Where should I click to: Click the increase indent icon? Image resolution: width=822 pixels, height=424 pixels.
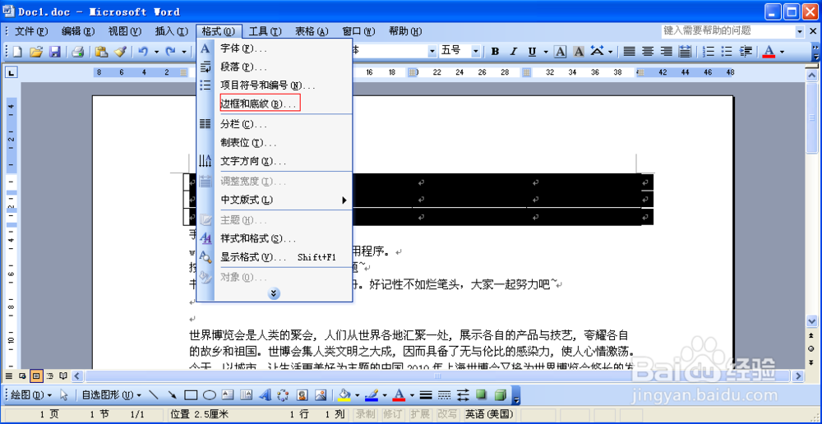coord(746,52)
